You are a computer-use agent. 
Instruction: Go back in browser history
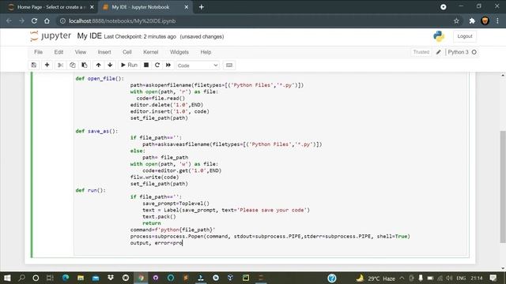9,21
